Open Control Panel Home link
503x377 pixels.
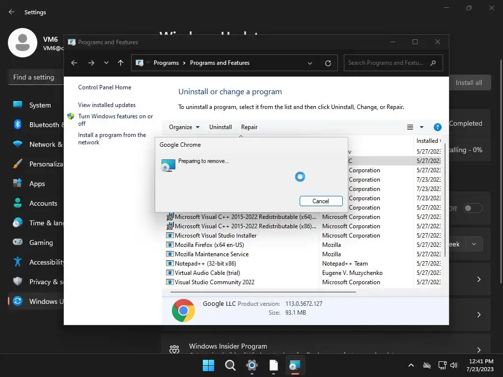click(105, 87)
